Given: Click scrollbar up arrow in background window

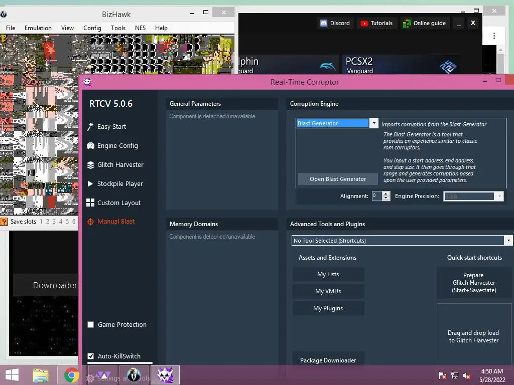Looking at the screenshot, I should (500, 50).
